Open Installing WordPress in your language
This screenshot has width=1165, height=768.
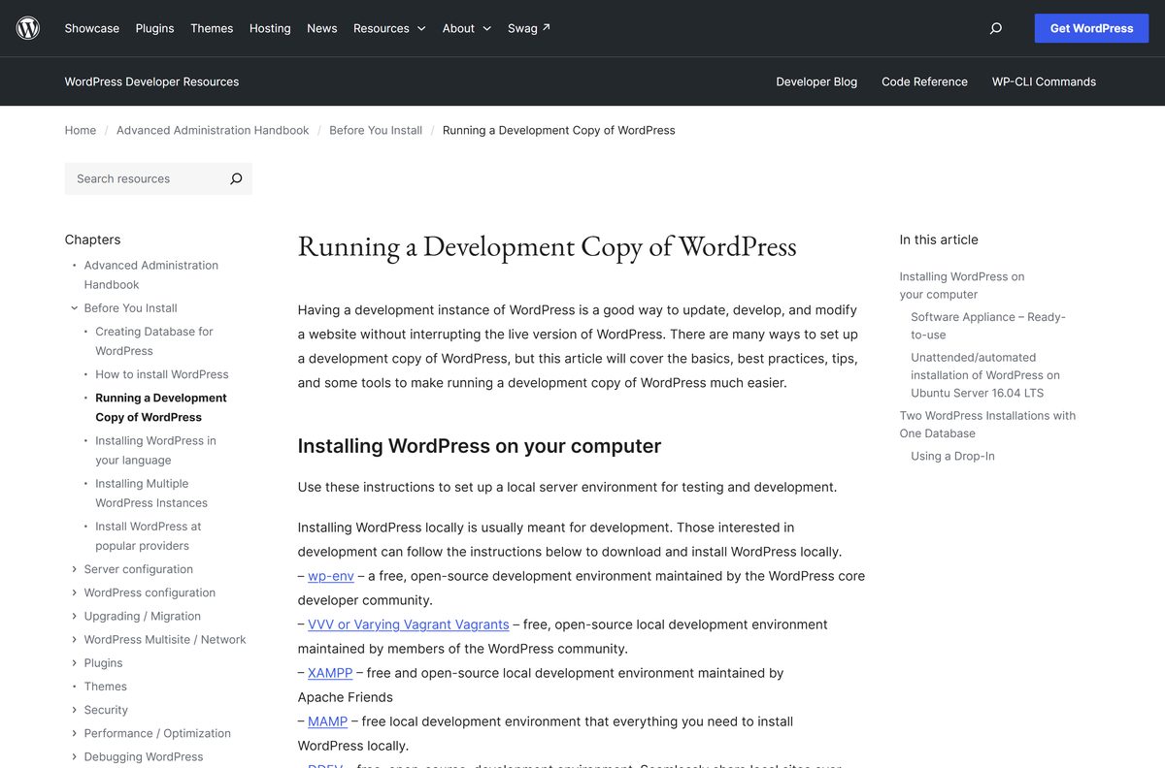pyautogui.click(x=155, y=450)
